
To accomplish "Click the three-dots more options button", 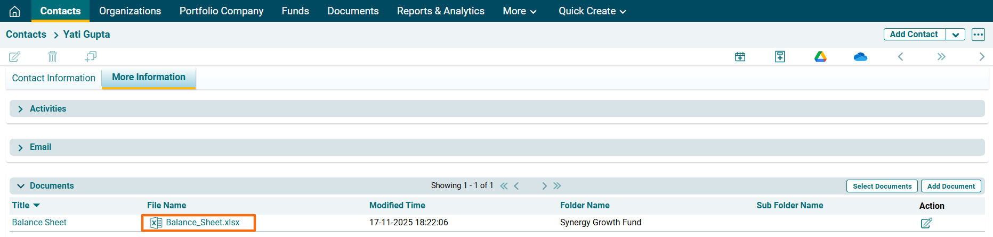I will coord(978,35).
